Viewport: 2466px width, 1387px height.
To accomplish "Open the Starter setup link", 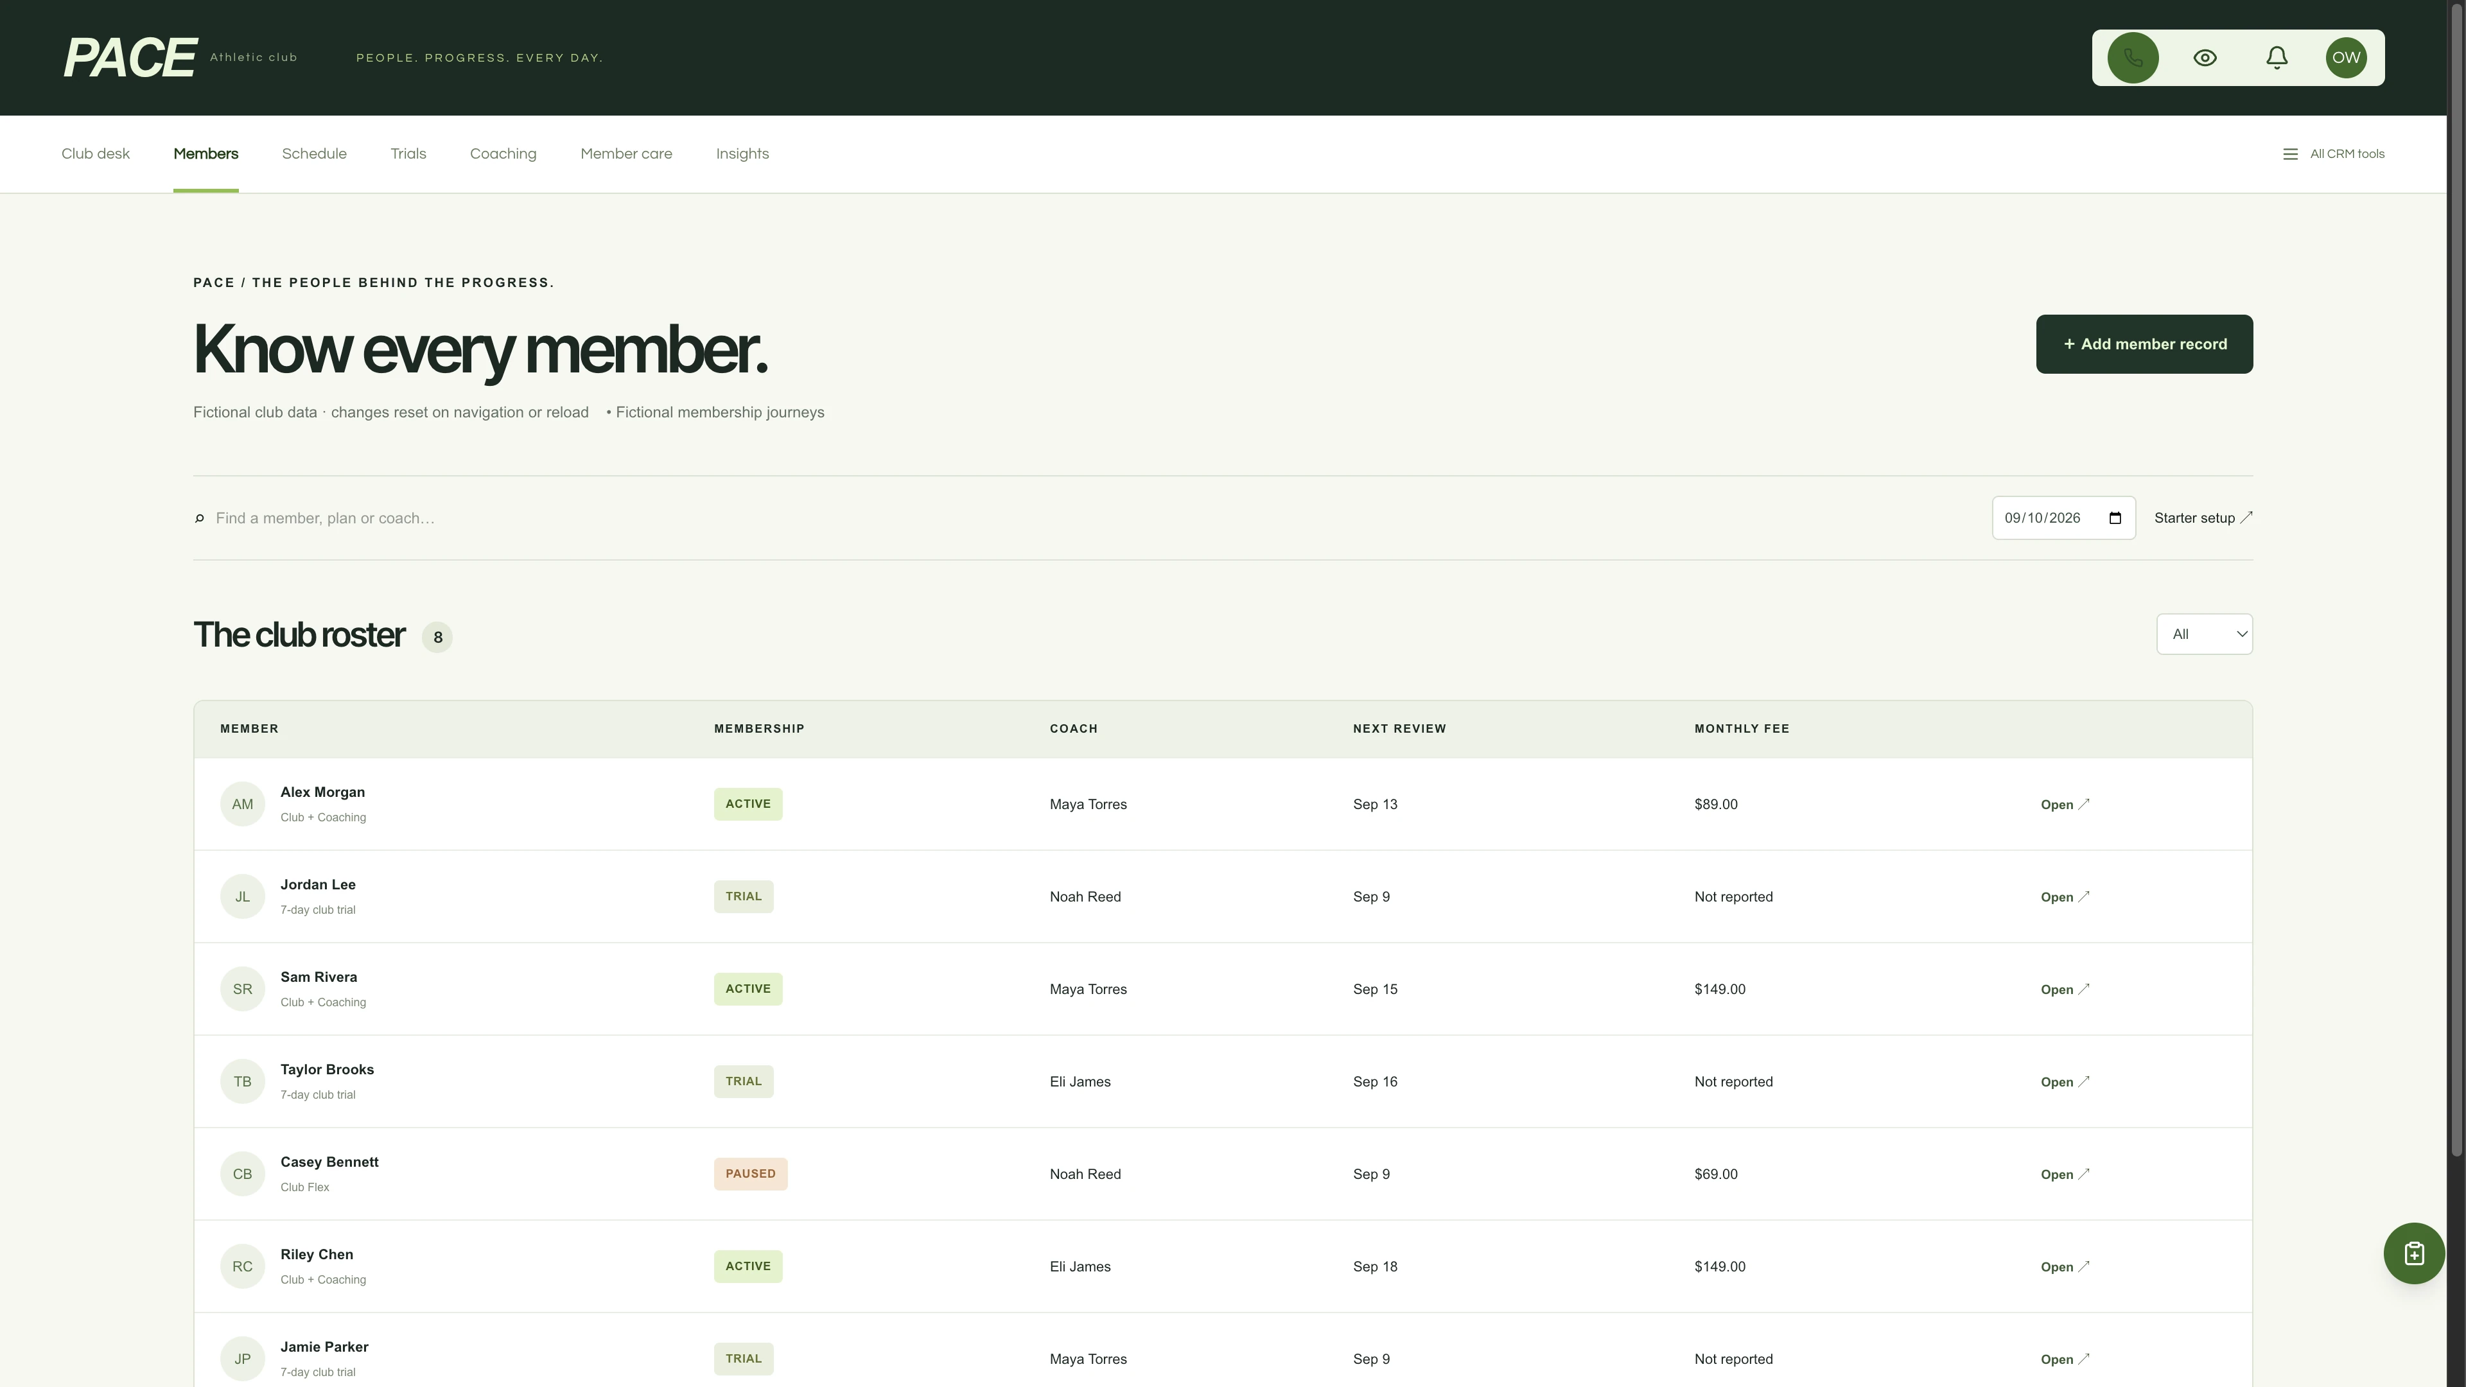I will pos(2204,518).
